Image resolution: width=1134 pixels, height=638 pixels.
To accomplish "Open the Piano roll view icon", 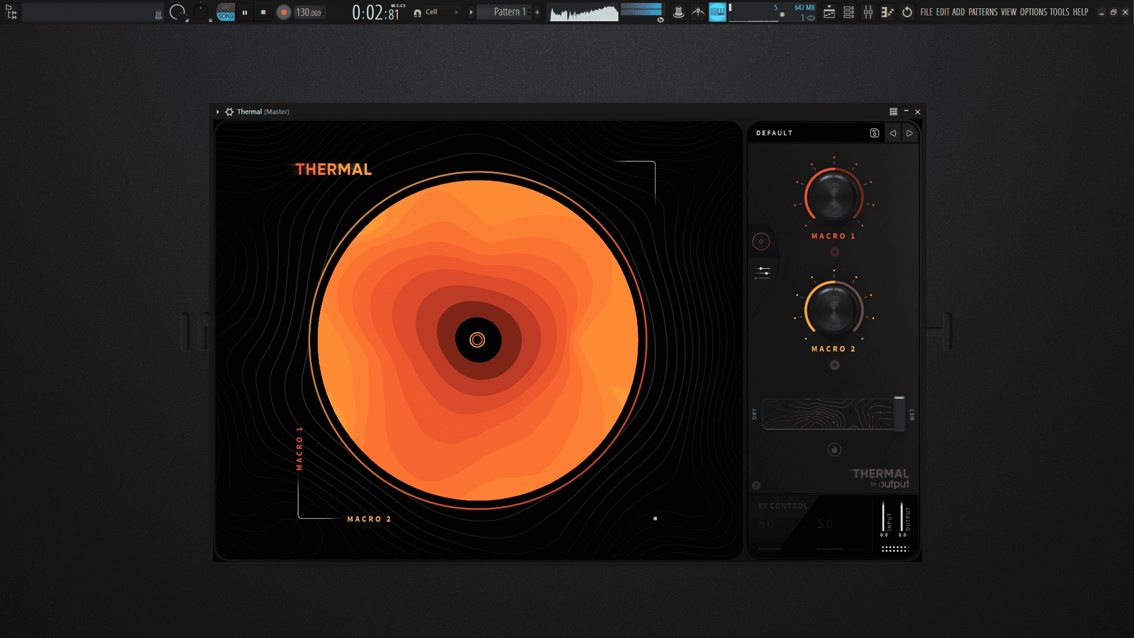I will click(887, 12).
